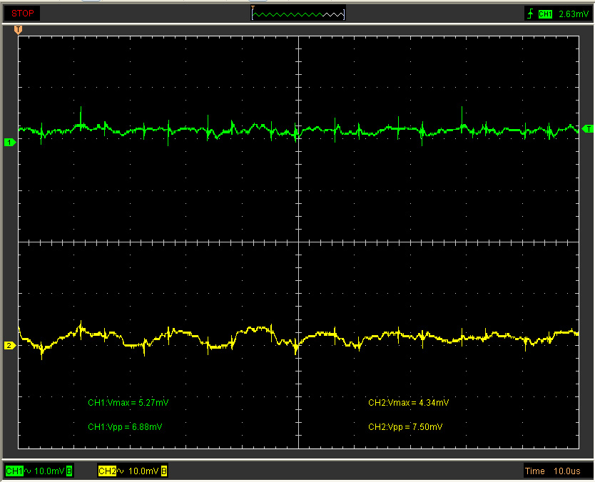Select the yellow CH2 channel label

pyautogui.click(x=107, y=471)
